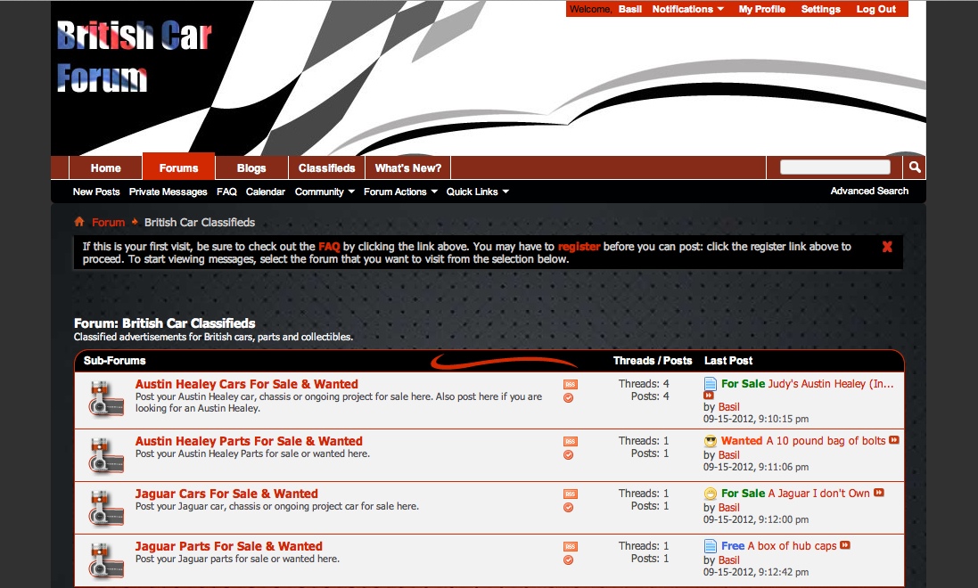
Task: Close the first-visit notice with red X
Action: tap(887, 247)
